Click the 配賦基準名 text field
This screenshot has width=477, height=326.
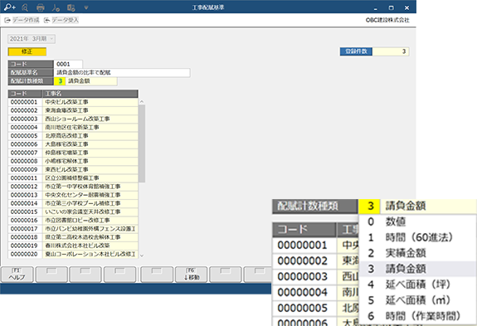pyautogui.click(x=122, y=72)
